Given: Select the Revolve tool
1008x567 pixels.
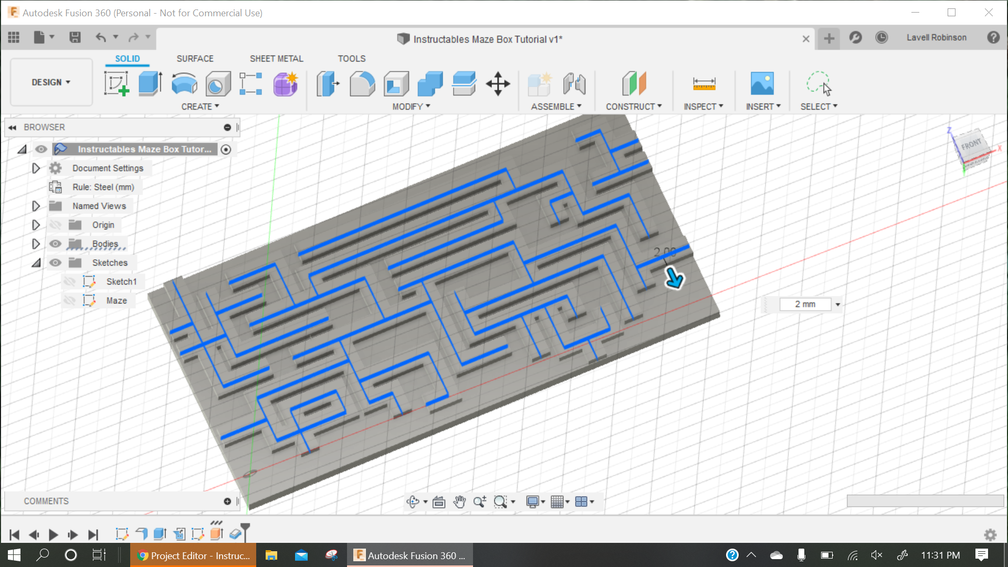Looking at the screenshot, I should [184, 83].
